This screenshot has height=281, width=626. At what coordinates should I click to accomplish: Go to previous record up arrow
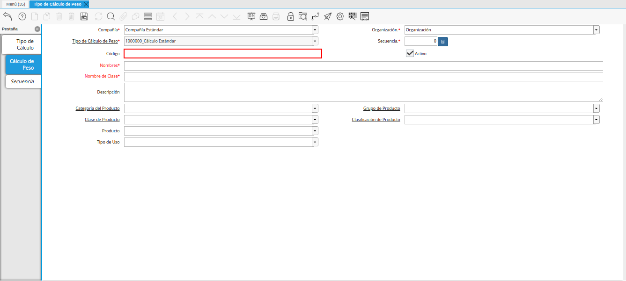click(x=212, y=16)
